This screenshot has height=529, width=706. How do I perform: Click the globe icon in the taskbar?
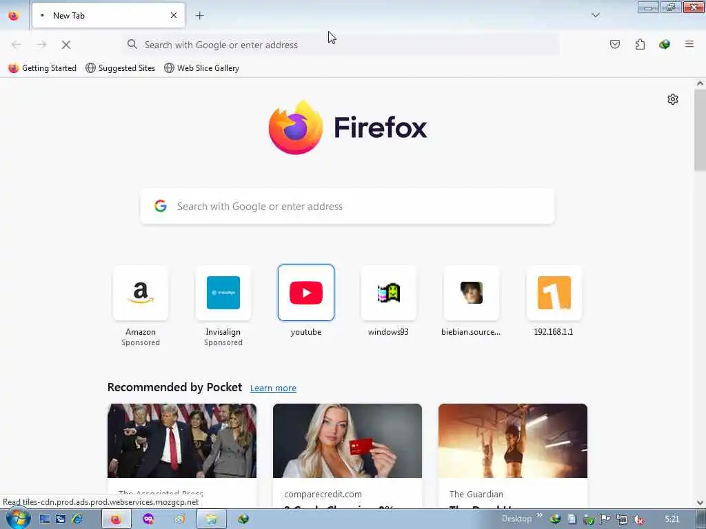(x=243, y=519)
